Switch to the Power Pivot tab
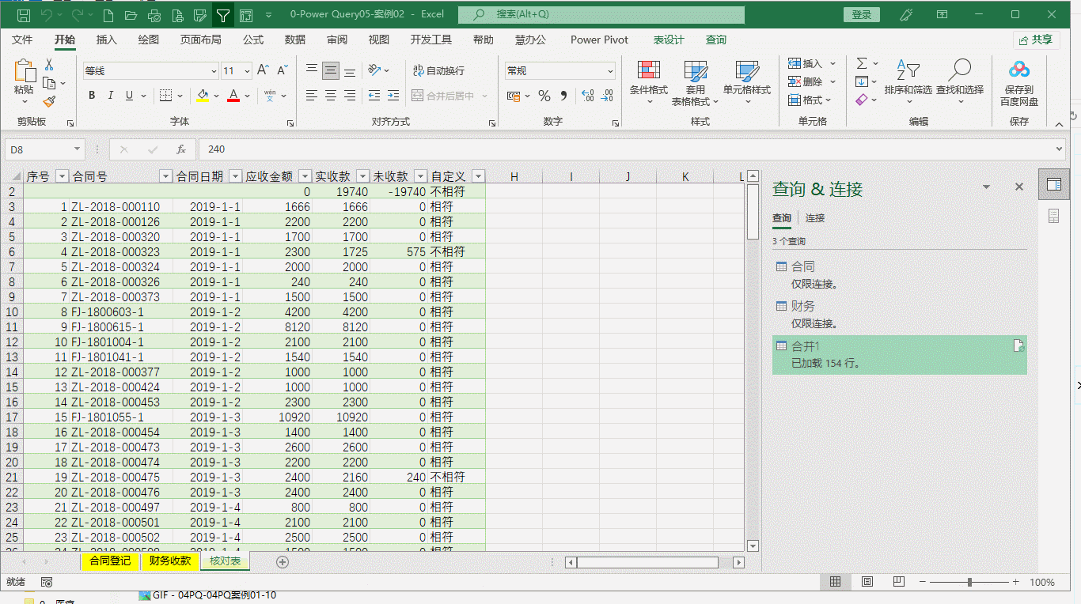 click(599, 40)
